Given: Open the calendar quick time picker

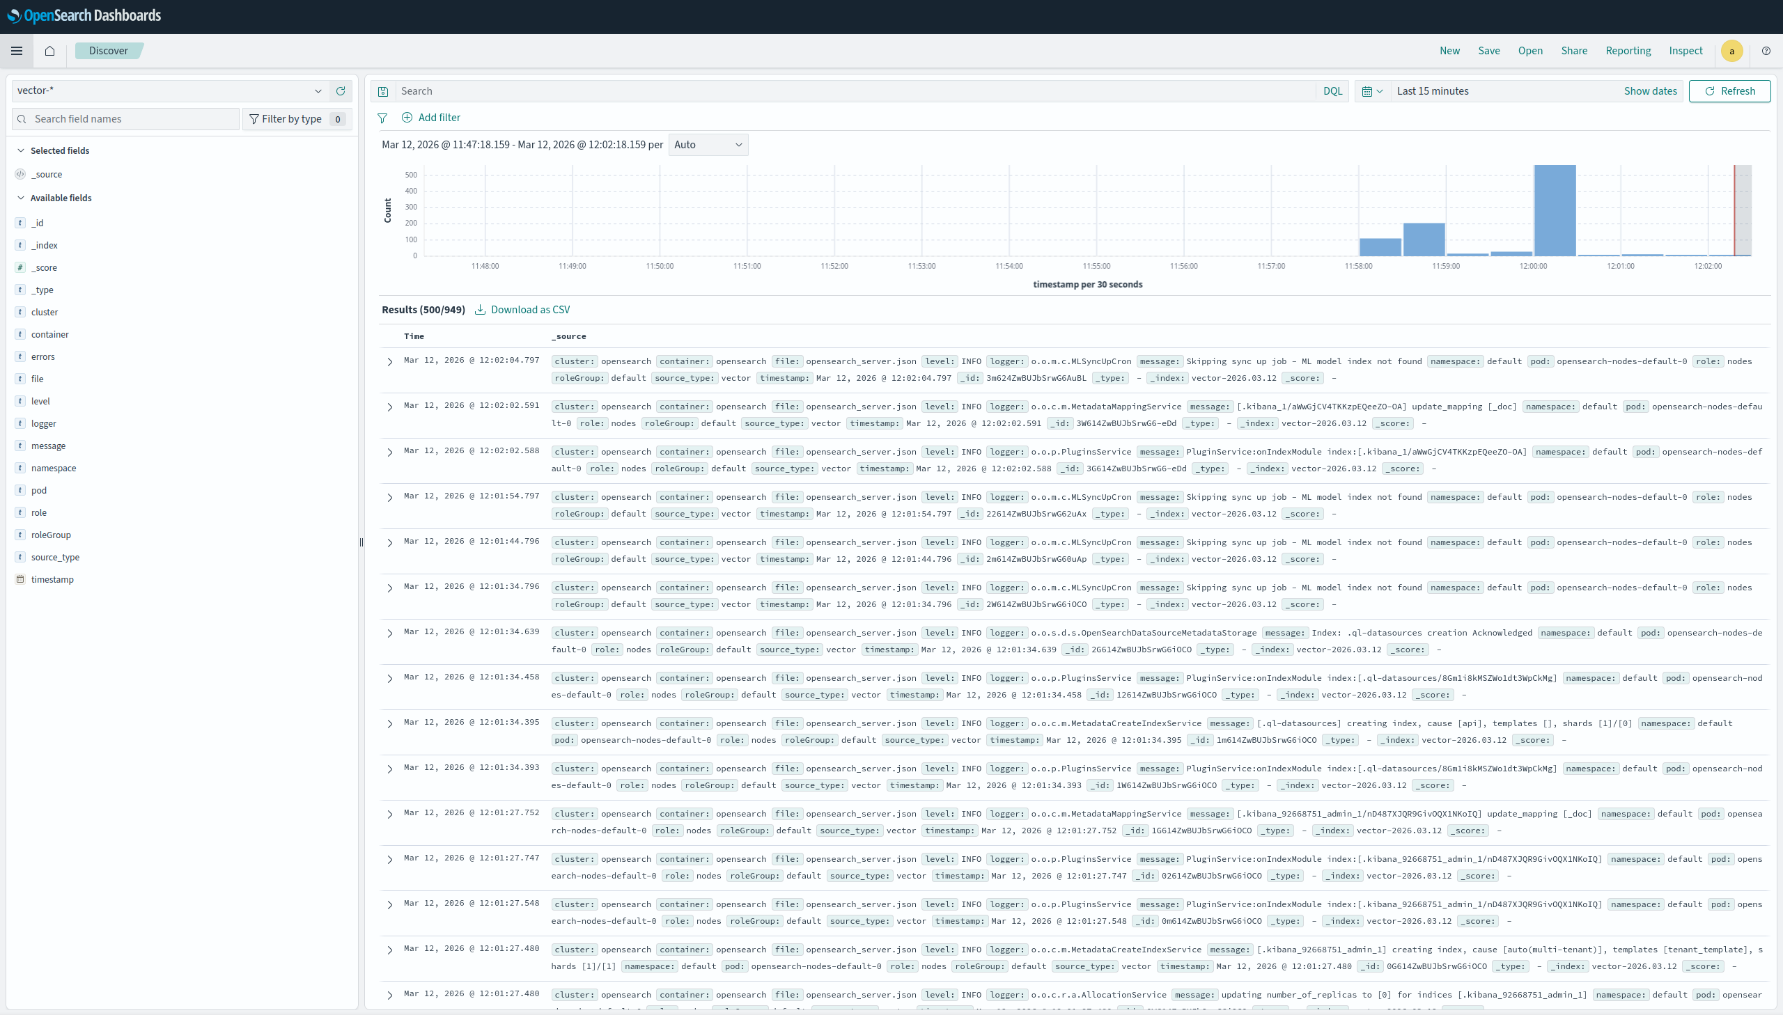Looking at the screenshot, I should (x=1371, y=91).
